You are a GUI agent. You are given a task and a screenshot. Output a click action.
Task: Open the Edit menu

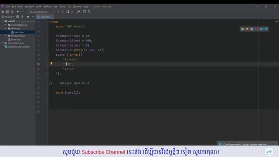click(14, 7)
